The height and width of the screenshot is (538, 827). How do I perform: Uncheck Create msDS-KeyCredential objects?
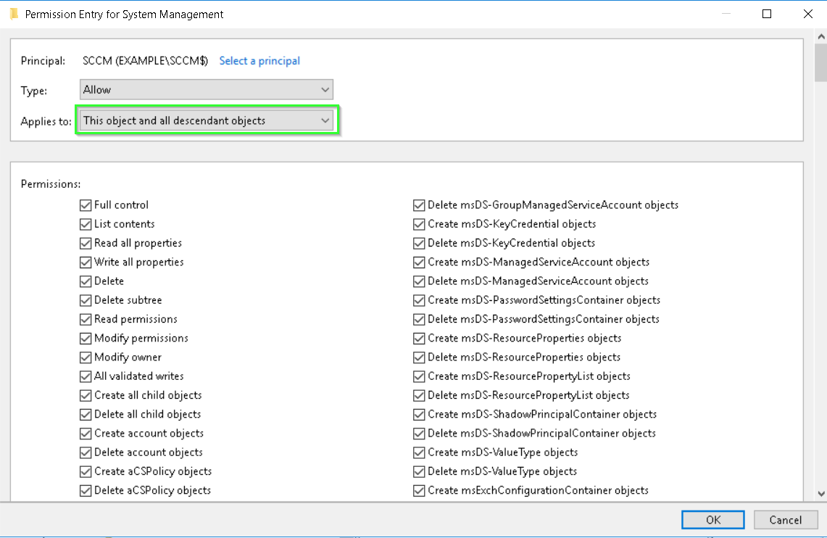click(419, 224)
